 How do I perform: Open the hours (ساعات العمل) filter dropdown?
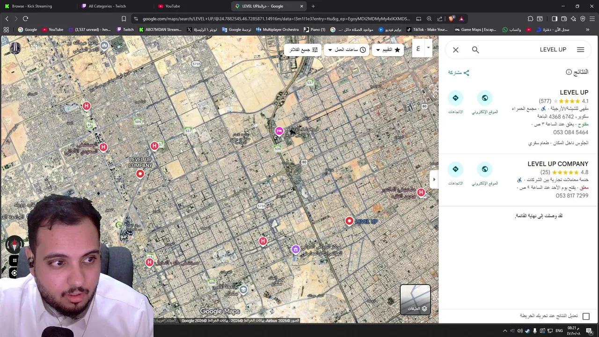click(347, 50)
